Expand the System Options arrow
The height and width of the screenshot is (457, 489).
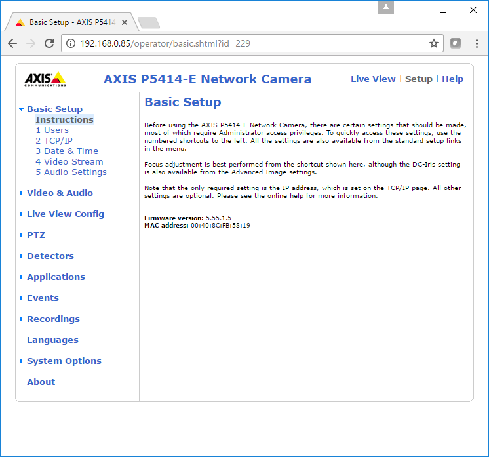click(x=21, y=361)
